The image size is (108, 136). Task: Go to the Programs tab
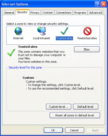(x=80, y=13)
